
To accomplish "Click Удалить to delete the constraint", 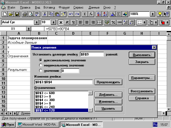I will click(108, 109).
